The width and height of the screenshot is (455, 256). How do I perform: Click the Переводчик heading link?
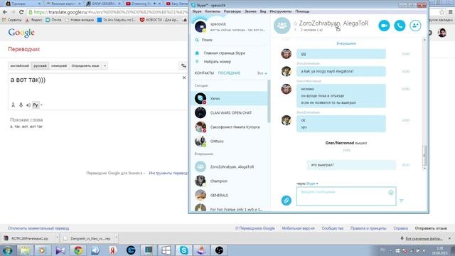23,49
